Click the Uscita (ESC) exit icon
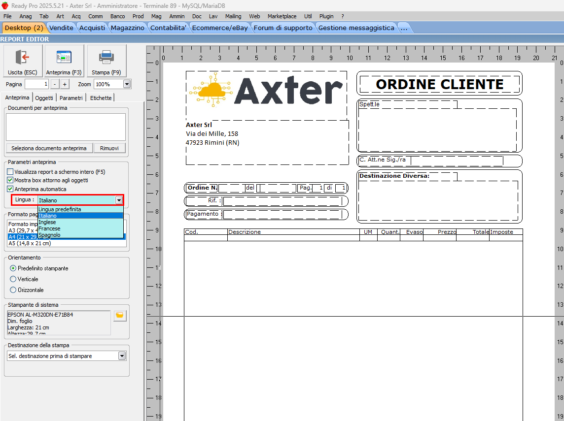The width and height of the screenshot is (564, 421). click(22, 58)
